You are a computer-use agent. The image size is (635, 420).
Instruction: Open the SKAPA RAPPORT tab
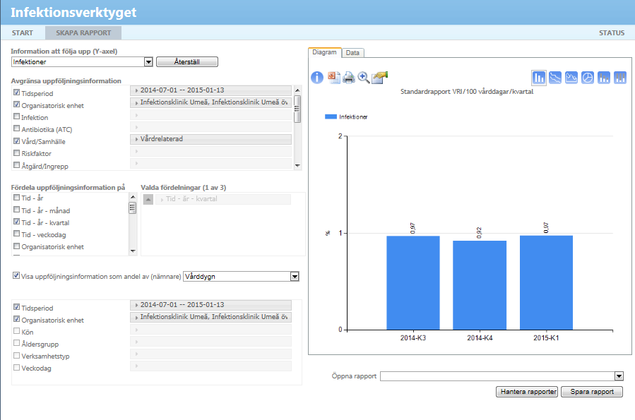(x=83, y=32)
